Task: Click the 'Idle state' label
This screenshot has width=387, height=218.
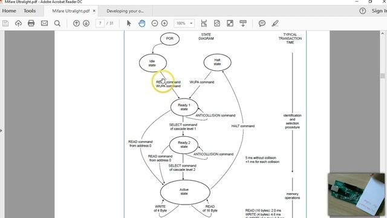Action: coord(152,63)
